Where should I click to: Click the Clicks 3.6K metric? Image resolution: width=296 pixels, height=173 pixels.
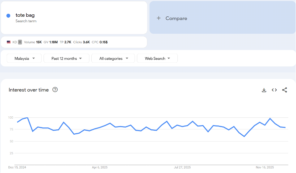(82, 42)
